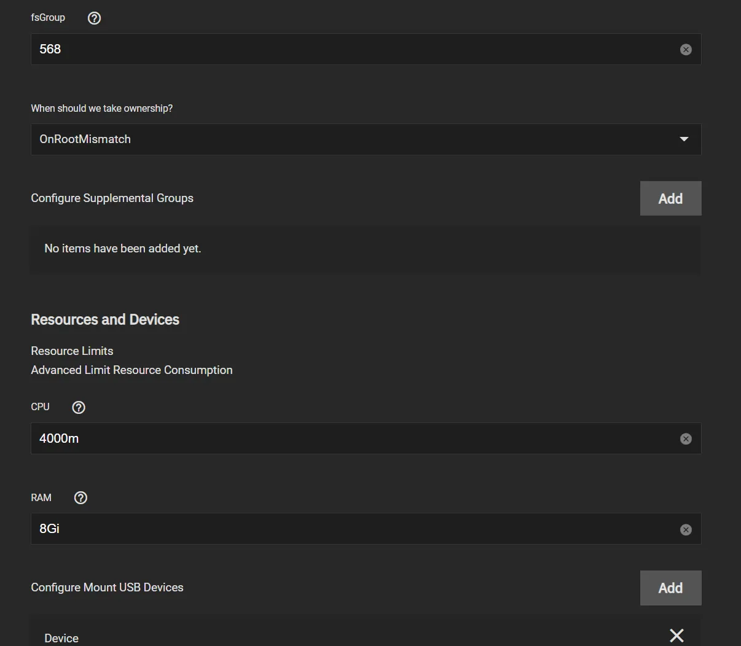
Task: Open the fsGroup help tooltip
Action: pyautogui.click(x=93, y=18)
